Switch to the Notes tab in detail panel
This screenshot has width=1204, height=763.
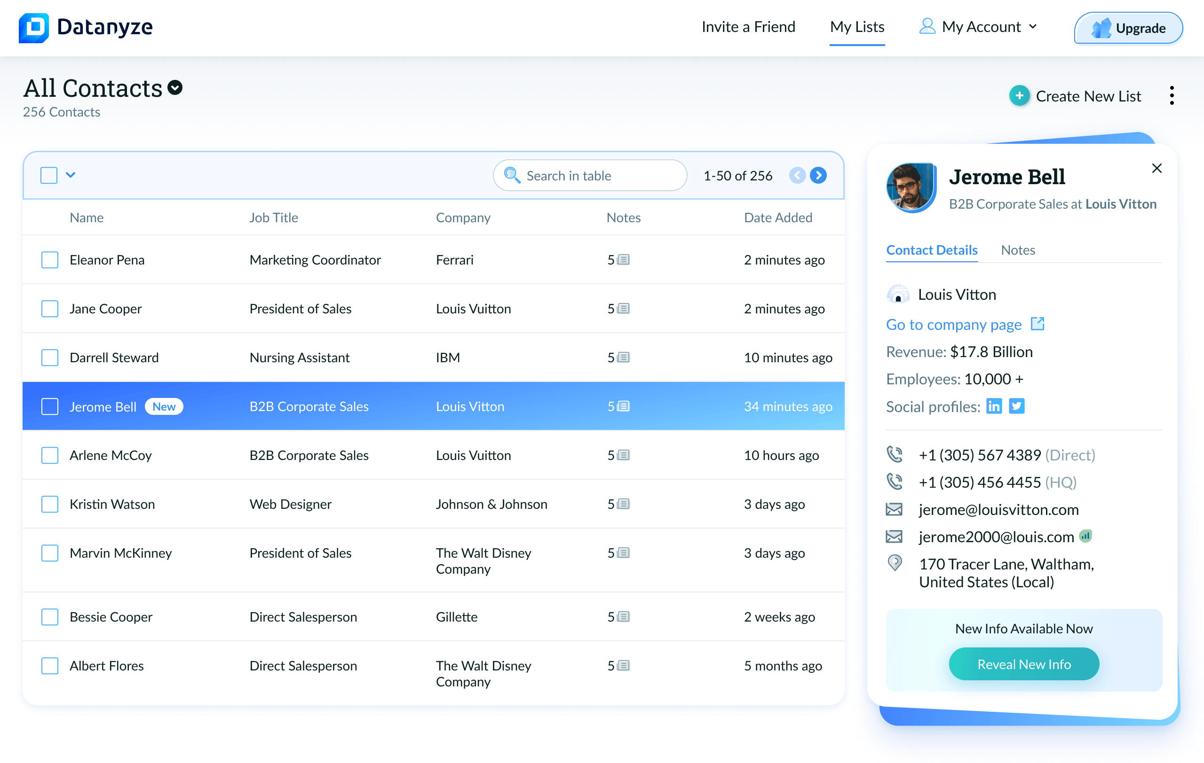pyautogui.click(x=1017, y=249)
